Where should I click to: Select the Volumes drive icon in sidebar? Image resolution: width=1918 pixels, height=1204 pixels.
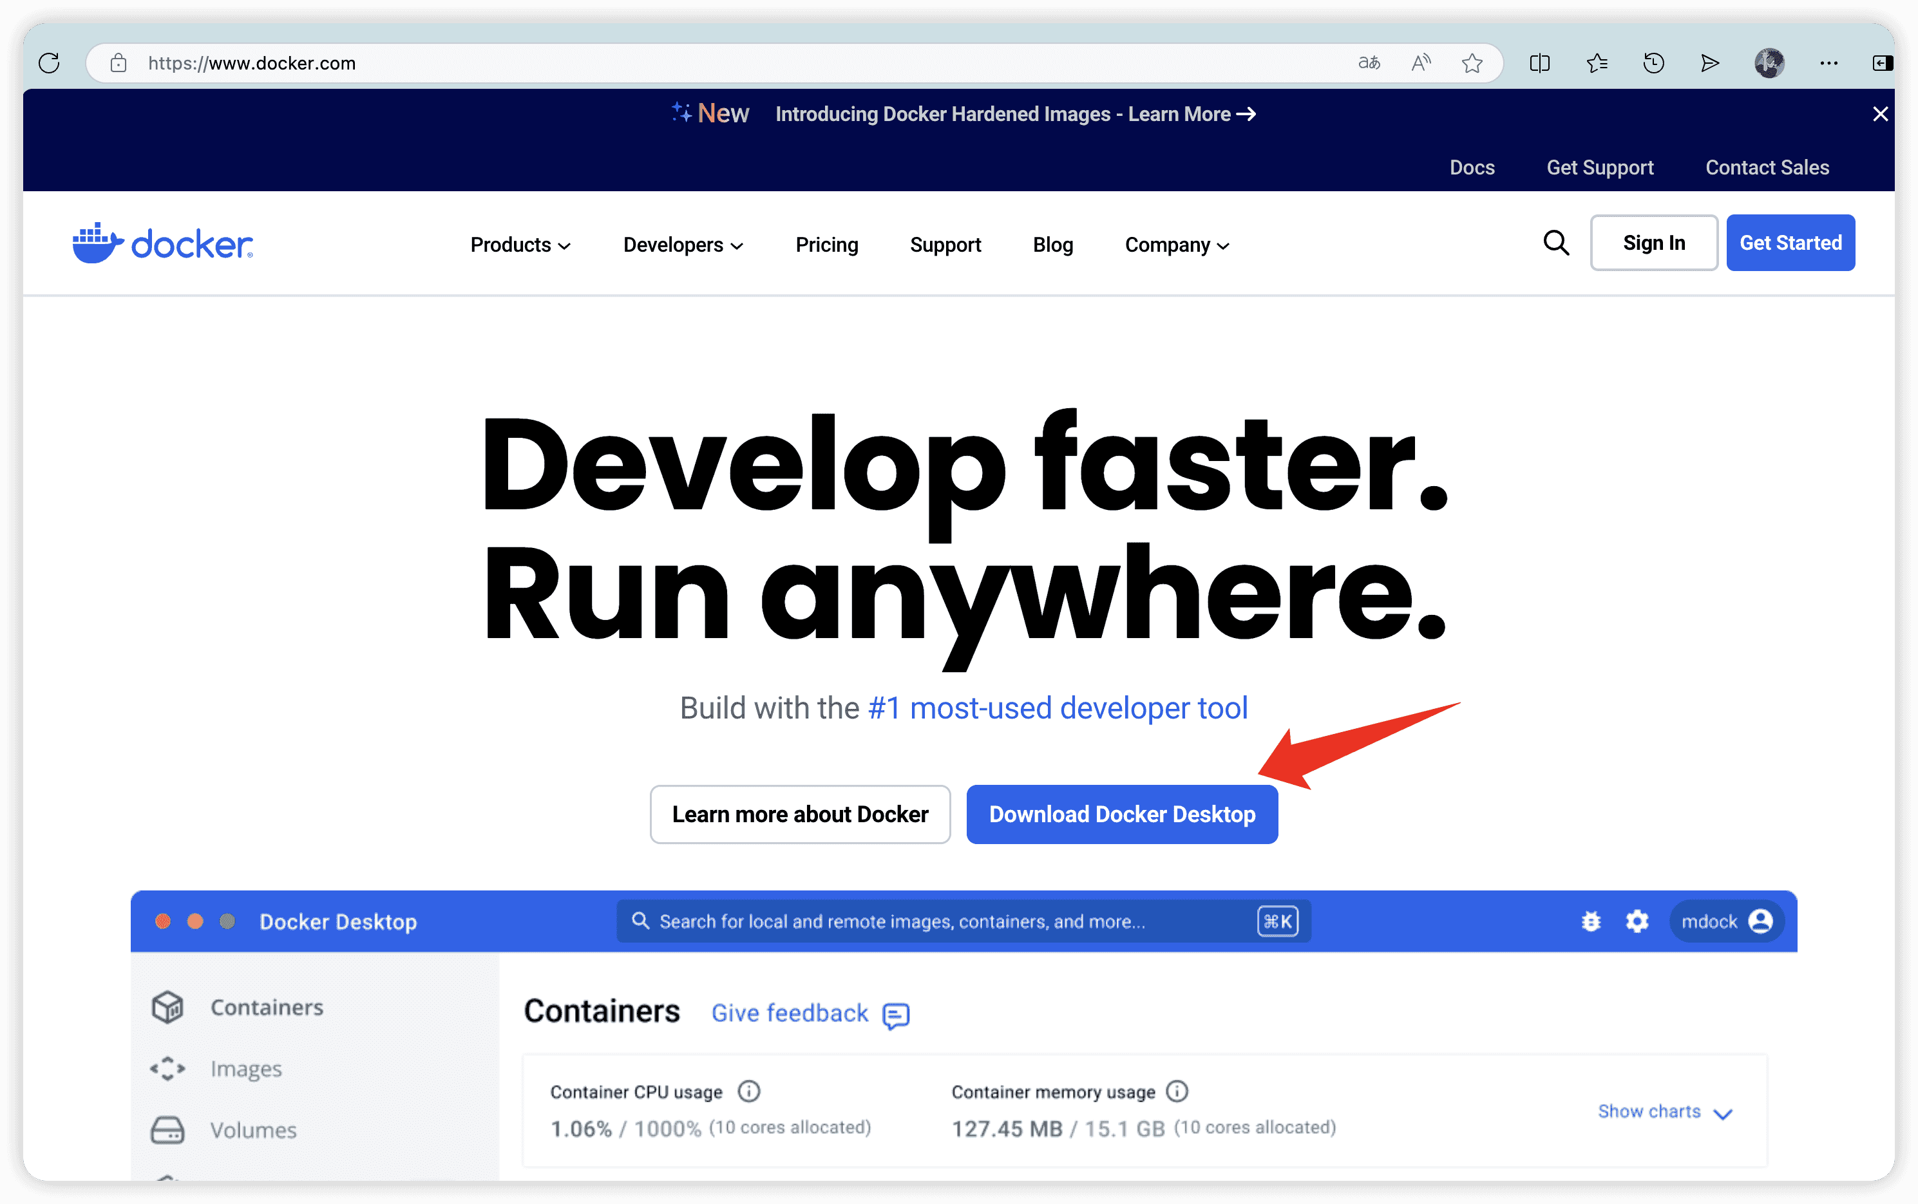[x=167, y=1130]
